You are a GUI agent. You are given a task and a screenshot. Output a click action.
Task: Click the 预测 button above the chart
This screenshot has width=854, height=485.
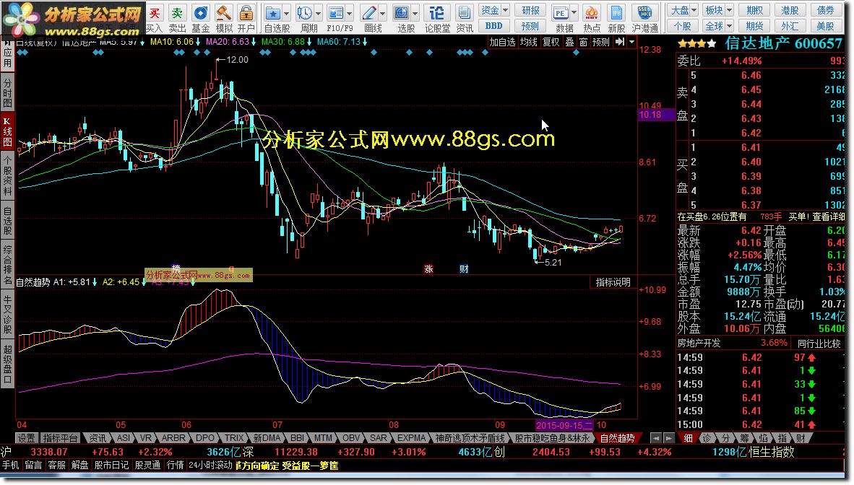pos(601,42)
